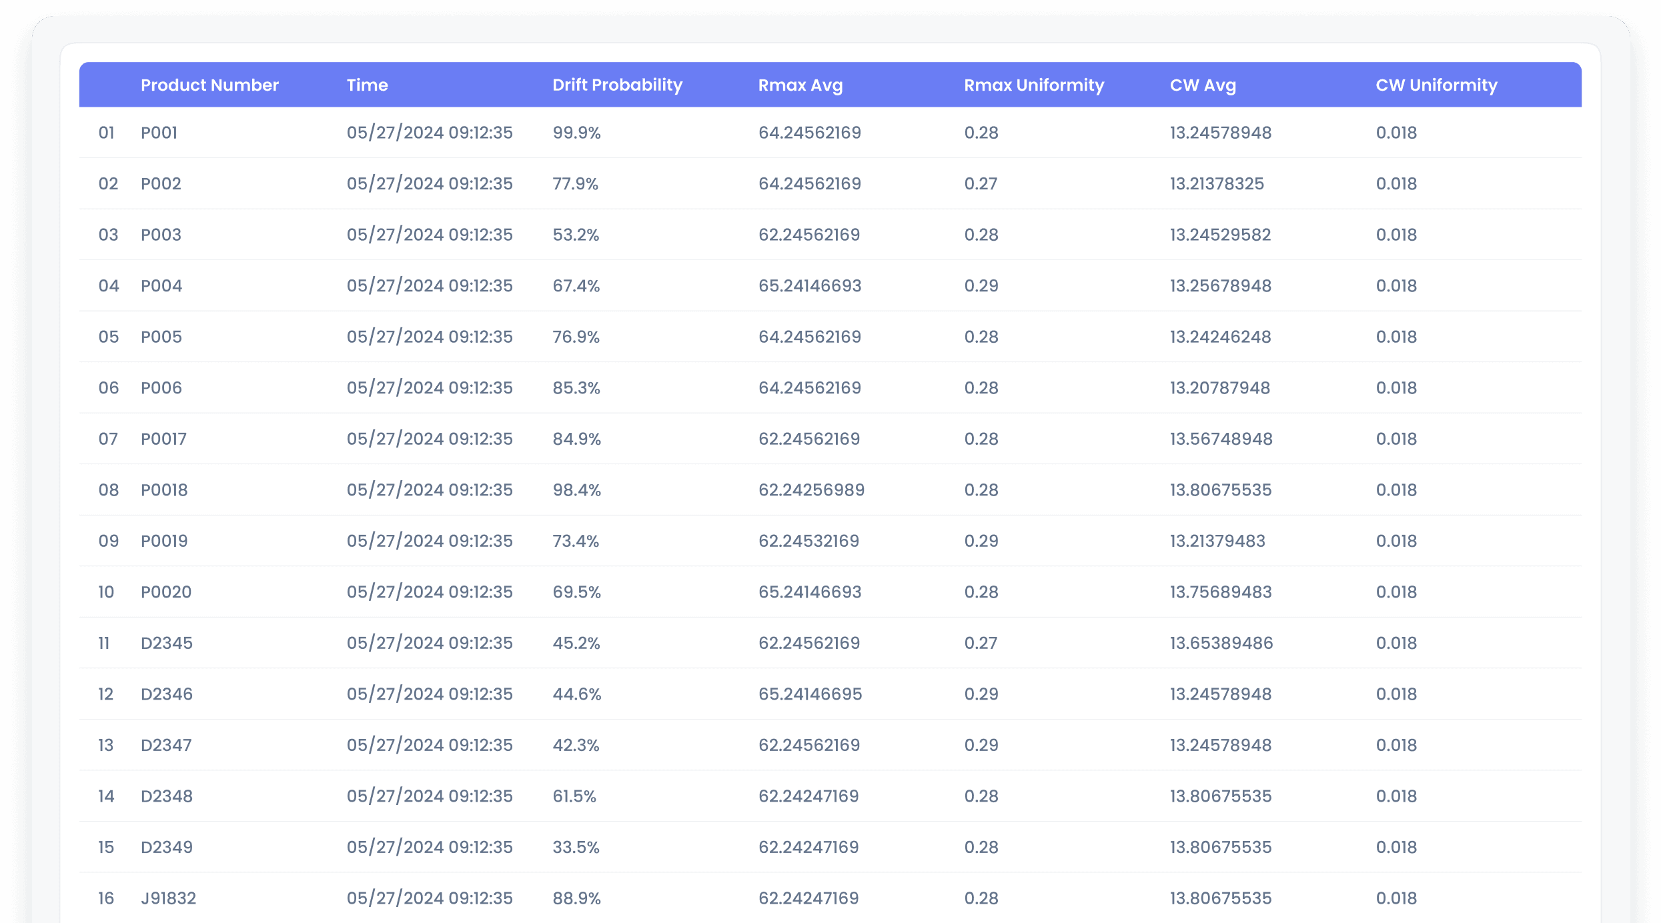The width and height of the screenshot is (1661, 923).
Task: Click row number 10
Action: [106, 592]
